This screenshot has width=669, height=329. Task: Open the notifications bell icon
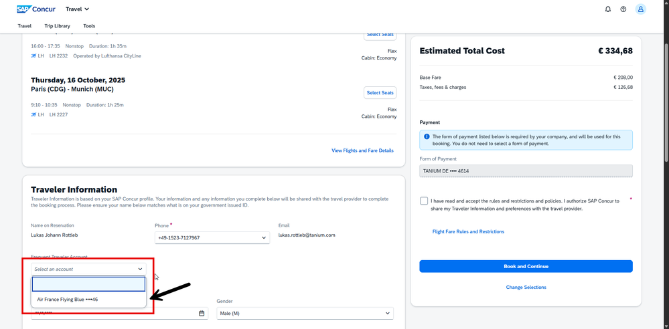[x=608, y=9]
